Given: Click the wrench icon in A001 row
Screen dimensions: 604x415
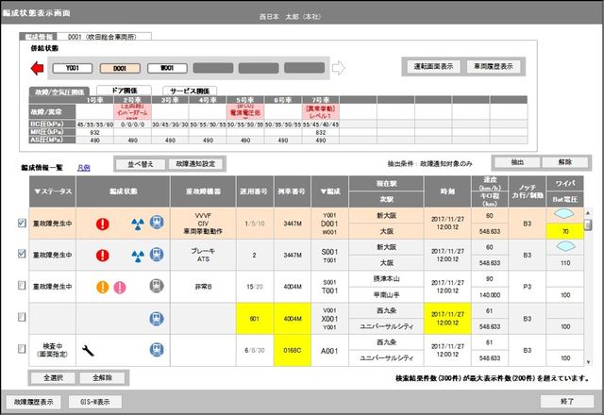Looking at the screenshot, I should click(x=88, y=350).
